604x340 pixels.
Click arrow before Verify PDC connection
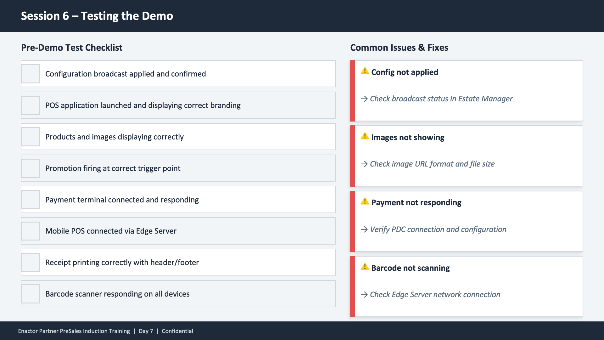364,229
